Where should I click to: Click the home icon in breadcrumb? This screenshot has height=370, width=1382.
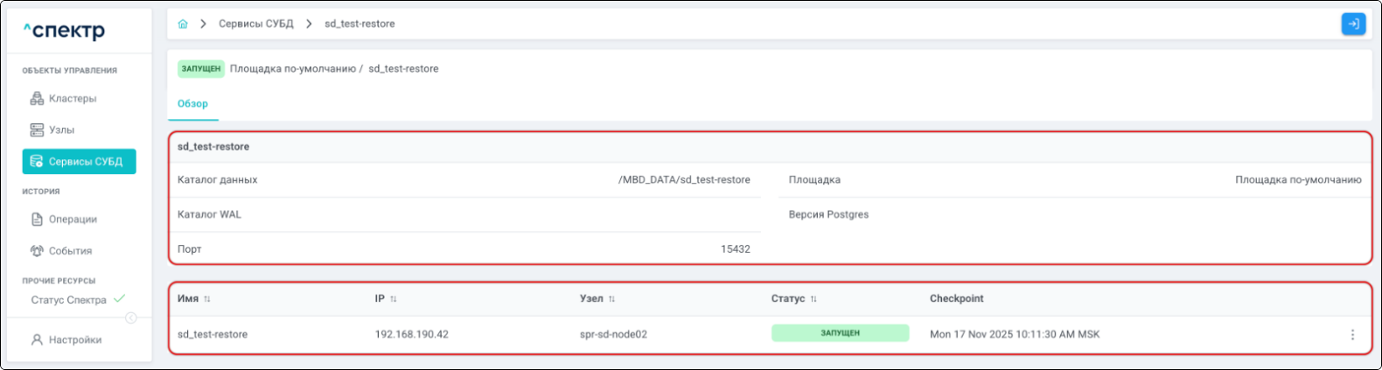(x=183, y=24)
